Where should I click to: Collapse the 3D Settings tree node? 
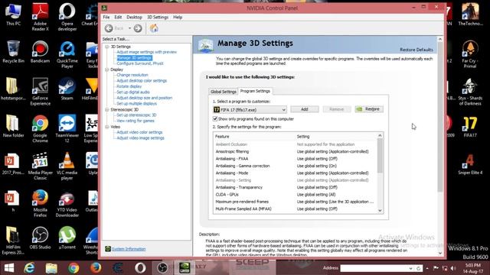[107, 47]
